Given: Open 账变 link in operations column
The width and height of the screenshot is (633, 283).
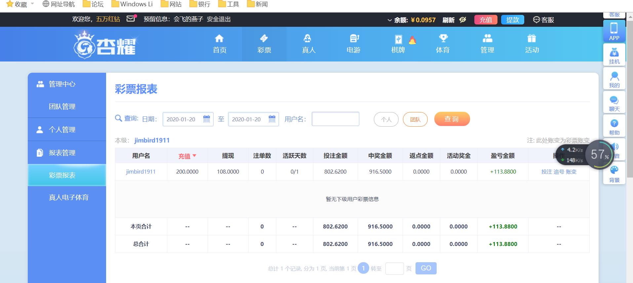Looking at the screenshot, I should pyautogui.click(x=571, y=172).
